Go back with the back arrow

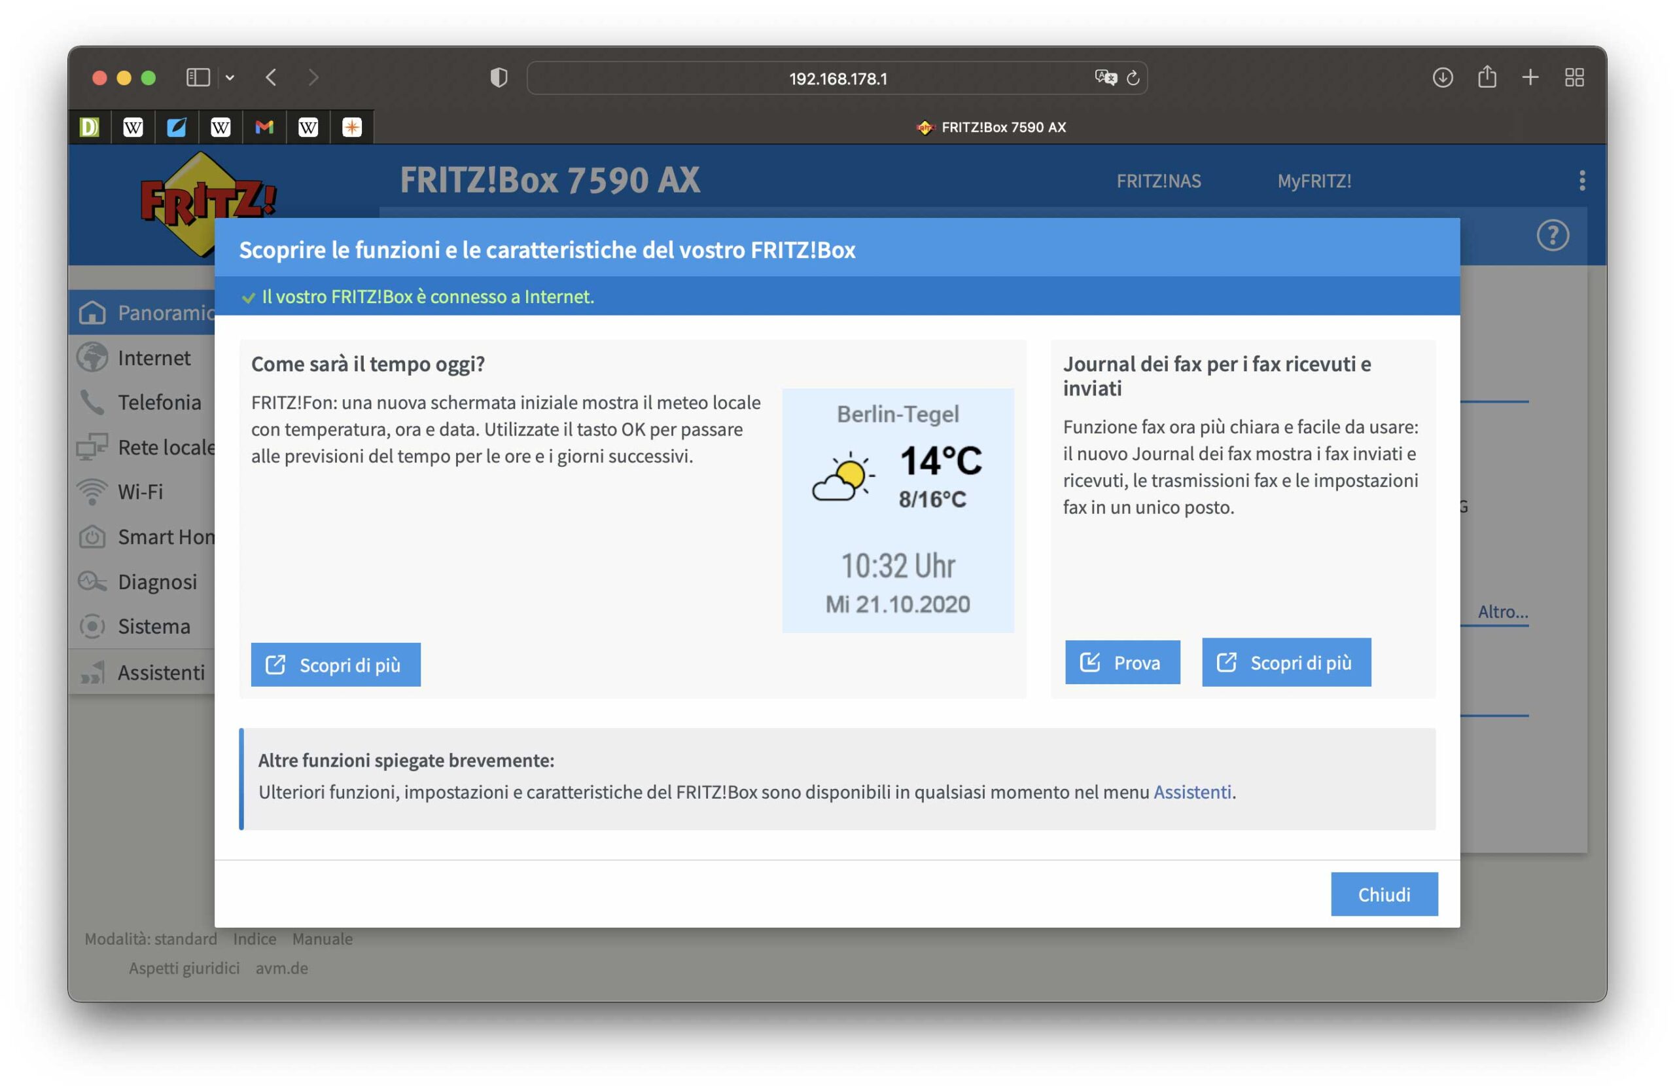271,77
